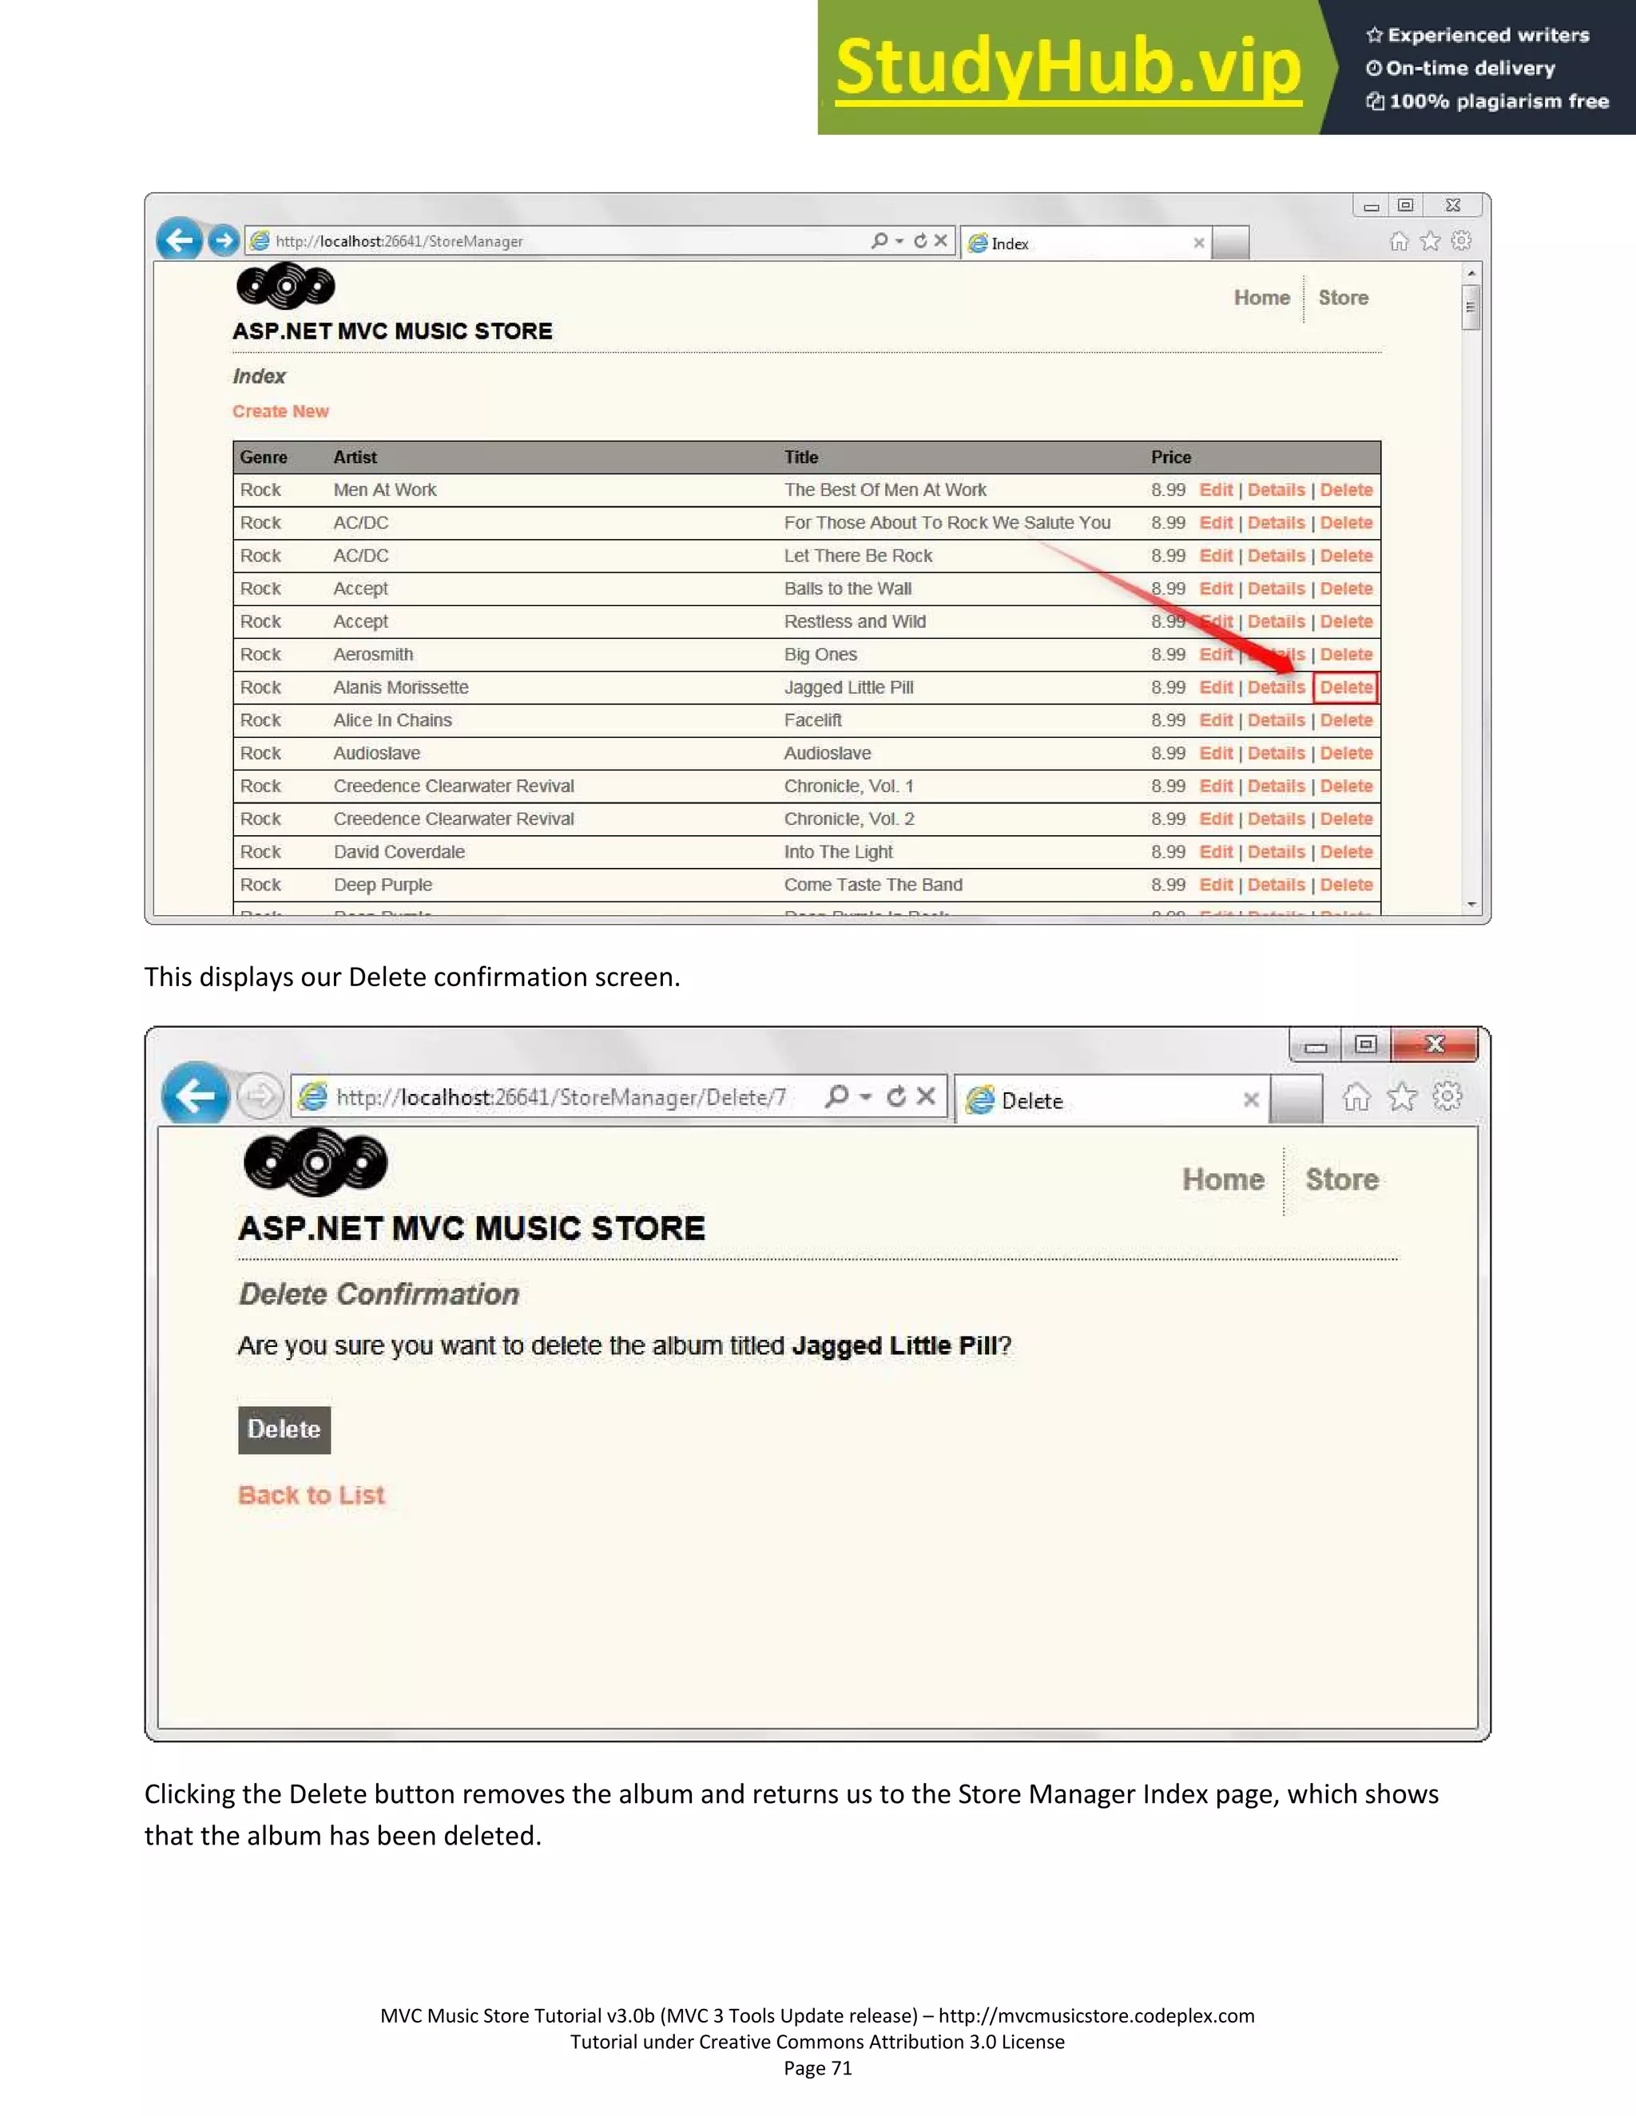Delete the Facelift album row
This screenshot has width=1636, height=2116.
click(x=1346, y=720)
